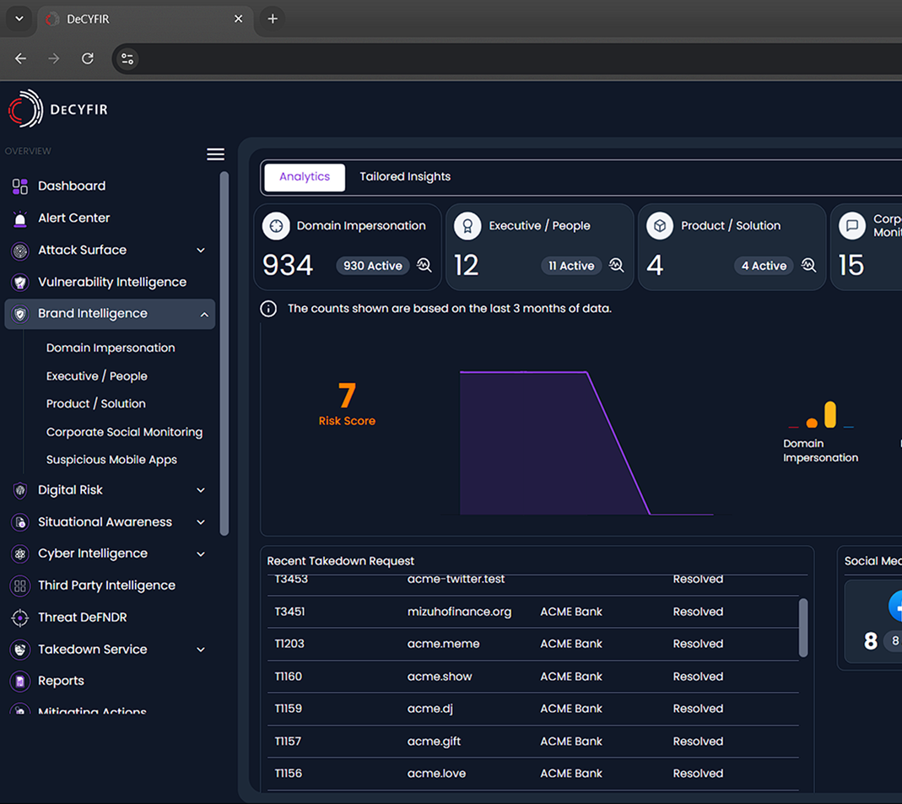Click the Reports document icon in sidebar
The height and width of the screenshot is (804, 902).
pyautogui.click(x=20, y=681)
